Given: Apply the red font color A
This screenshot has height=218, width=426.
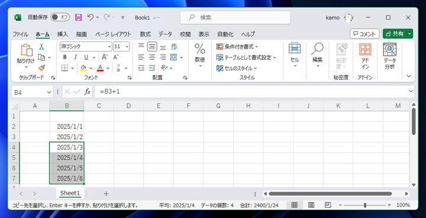Looking at the screenshot, I should 100,68.
